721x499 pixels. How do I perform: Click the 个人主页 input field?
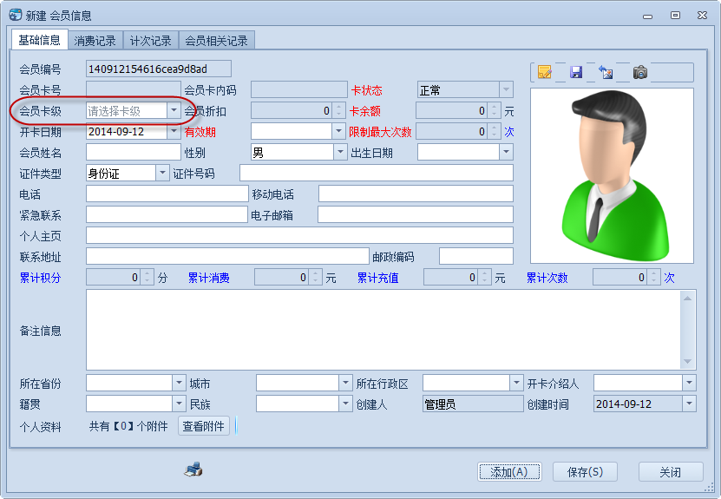pyautogui.click(x=299, y=235)
